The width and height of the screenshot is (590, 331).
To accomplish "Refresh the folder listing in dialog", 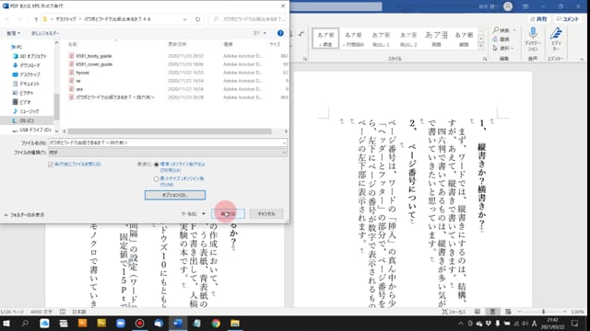I will coord(197,19).
